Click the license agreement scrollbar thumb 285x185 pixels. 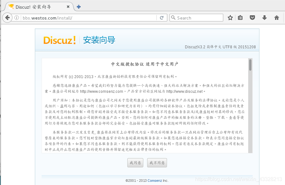(x=250, y=65)
